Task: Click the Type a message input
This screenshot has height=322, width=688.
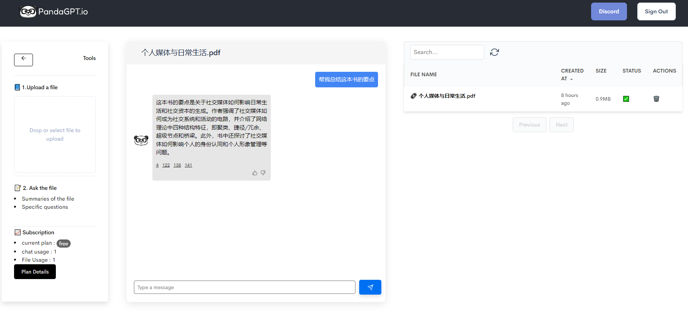Action: [244, 287]
